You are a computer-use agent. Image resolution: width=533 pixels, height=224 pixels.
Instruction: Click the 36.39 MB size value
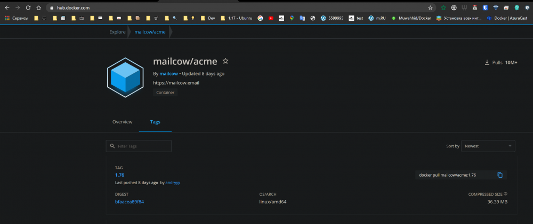pos(497,202)
